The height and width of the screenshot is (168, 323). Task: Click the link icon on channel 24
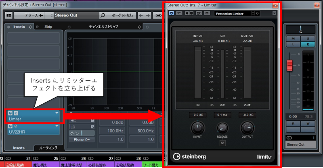pos(8,159)
